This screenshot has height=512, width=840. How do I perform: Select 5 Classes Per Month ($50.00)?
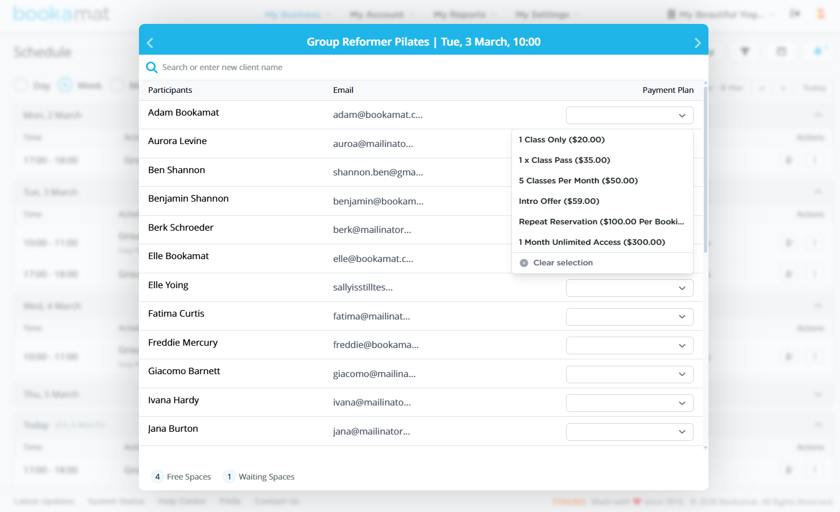602,181
